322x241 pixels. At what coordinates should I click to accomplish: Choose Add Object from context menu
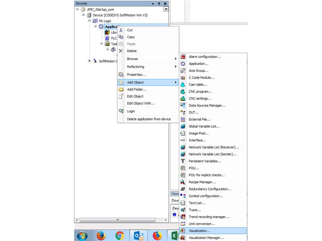click(148, 82)
